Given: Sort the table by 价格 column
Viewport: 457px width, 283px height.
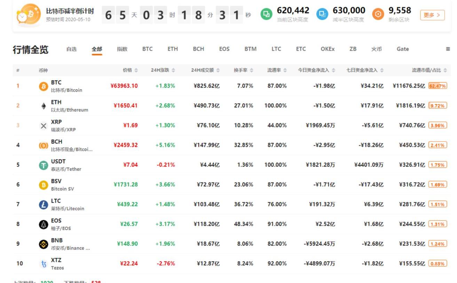Looking at the screenshot, I should point(130,70).
